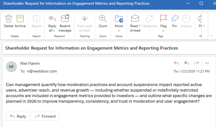Flag this message
The width and height of the screenshot is (216, 127).
click(x=163, y=19)
